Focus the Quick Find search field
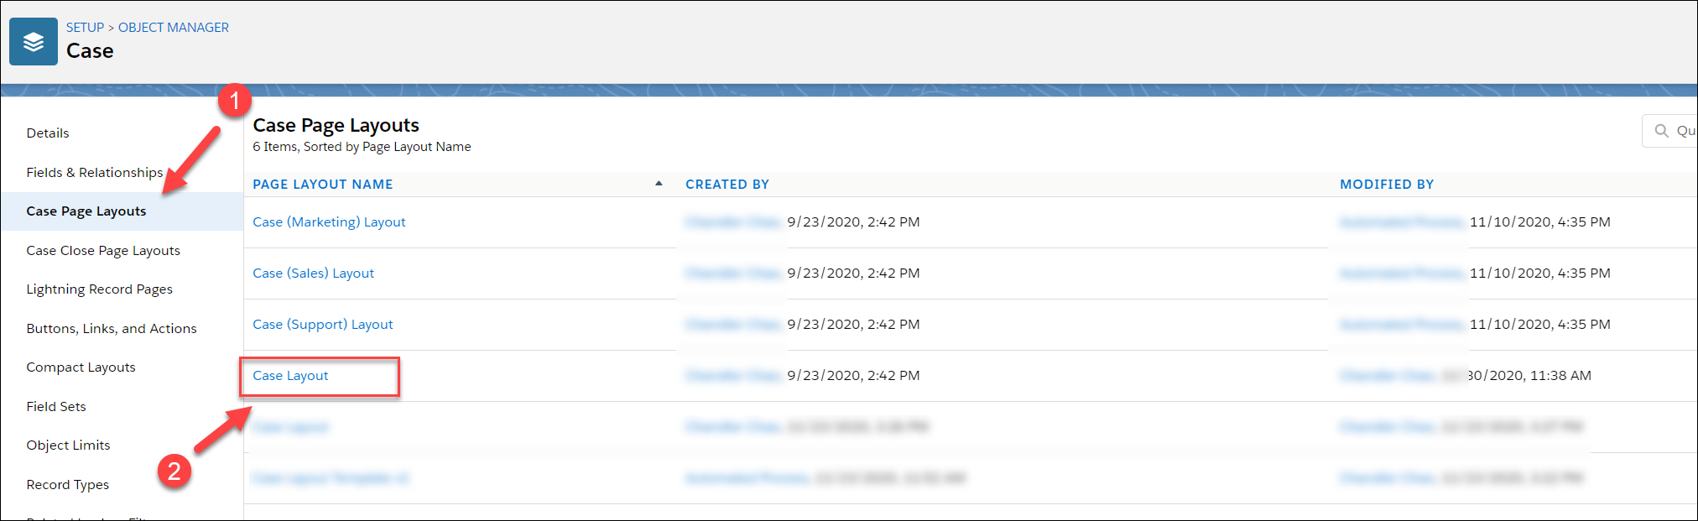The width and height of the screenshot is (1698, 521). click(1669, 131)
